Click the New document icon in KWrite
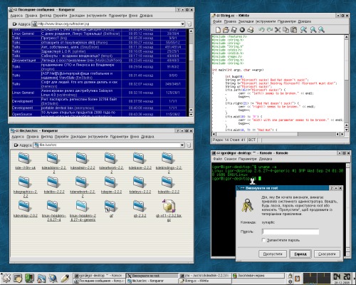Image resolution: width=356 pixels, height=285 pixels. click(218, 30)
